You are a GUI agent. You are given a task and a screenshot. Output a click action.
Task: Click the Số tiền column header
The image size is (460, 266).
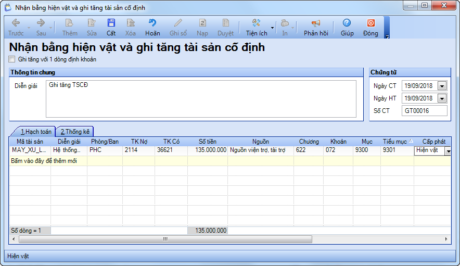pyautogui.click(x=208, y=142)
